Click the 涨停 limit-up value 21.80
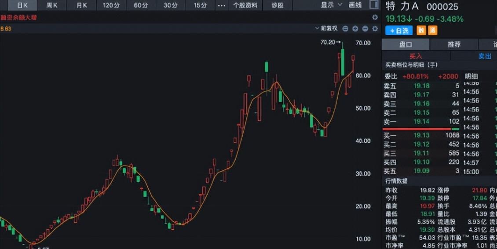This screenshot has width=497, height=249. coord(479,191)
